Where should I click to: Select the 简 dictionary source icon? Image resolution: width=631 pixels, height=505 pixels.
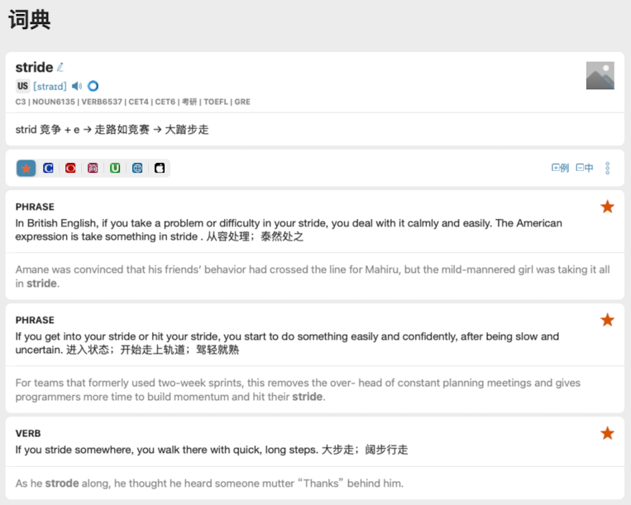pos(93,169)
